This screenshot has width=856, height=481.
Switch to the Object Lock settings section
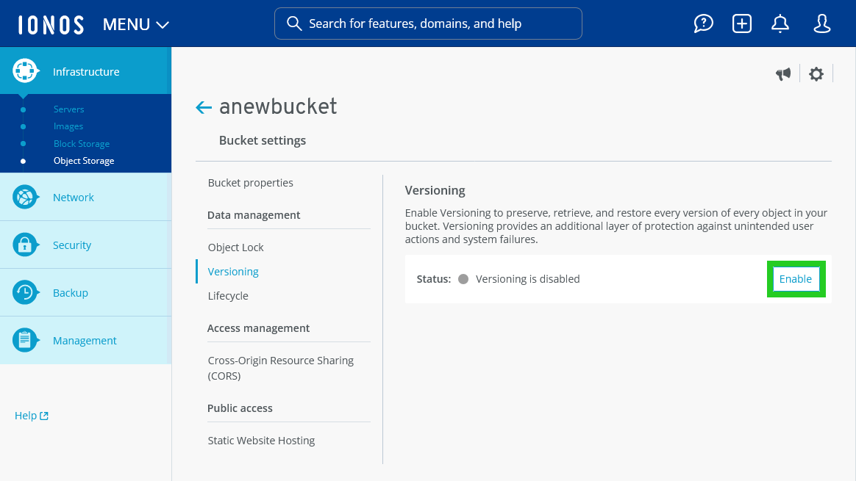click(235, 247)
